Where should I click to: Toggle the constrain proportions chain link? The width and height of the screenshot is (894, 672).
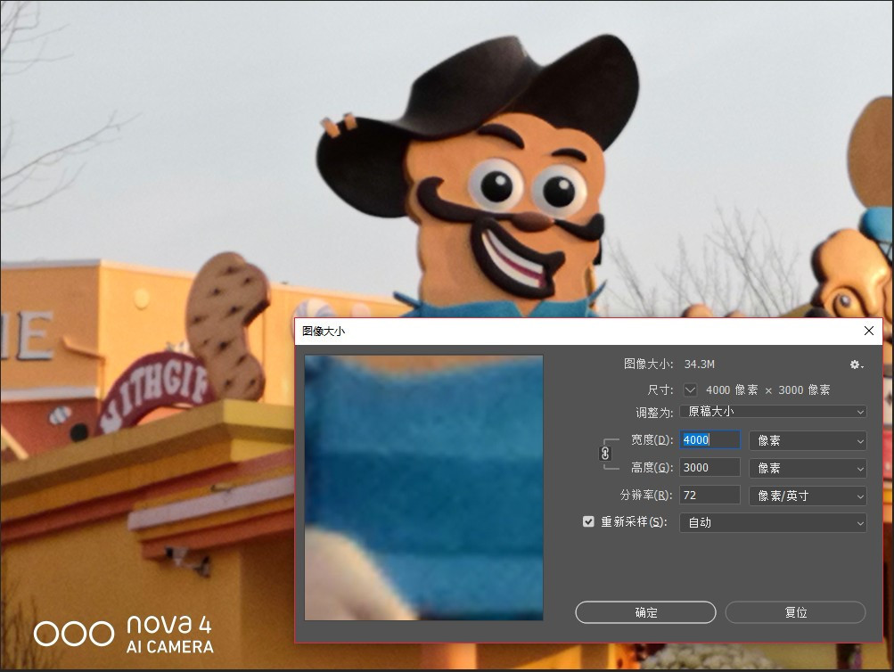click(x=605, y=454)
